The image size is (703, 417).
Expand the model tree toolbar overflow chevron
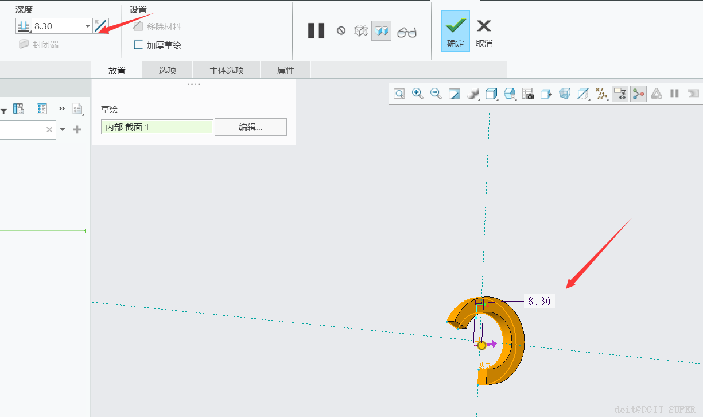click(62, 109)
